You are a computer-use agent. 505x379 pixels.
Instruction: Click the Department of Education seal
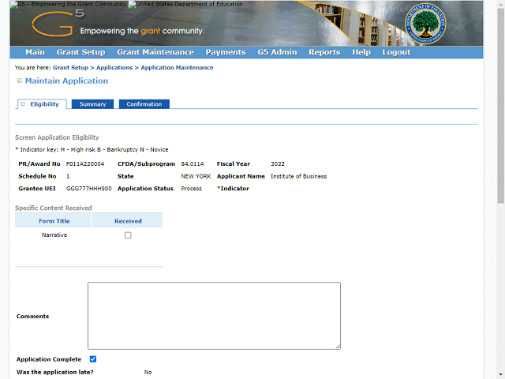point(425,24)
